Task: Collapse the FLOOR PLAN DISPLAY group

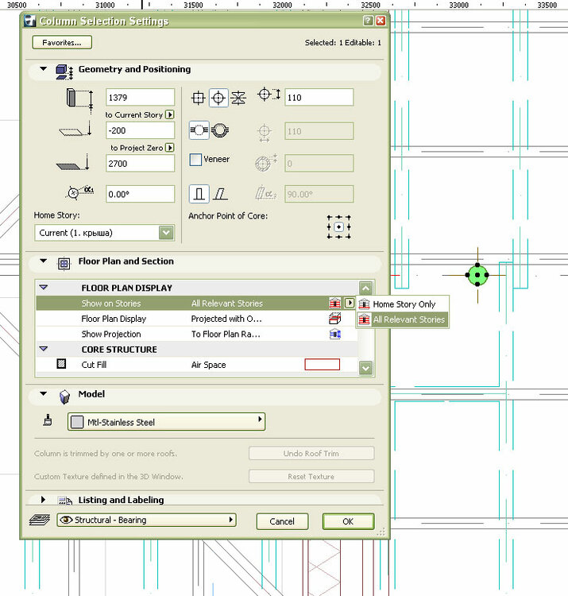Action: coord(44,288)
